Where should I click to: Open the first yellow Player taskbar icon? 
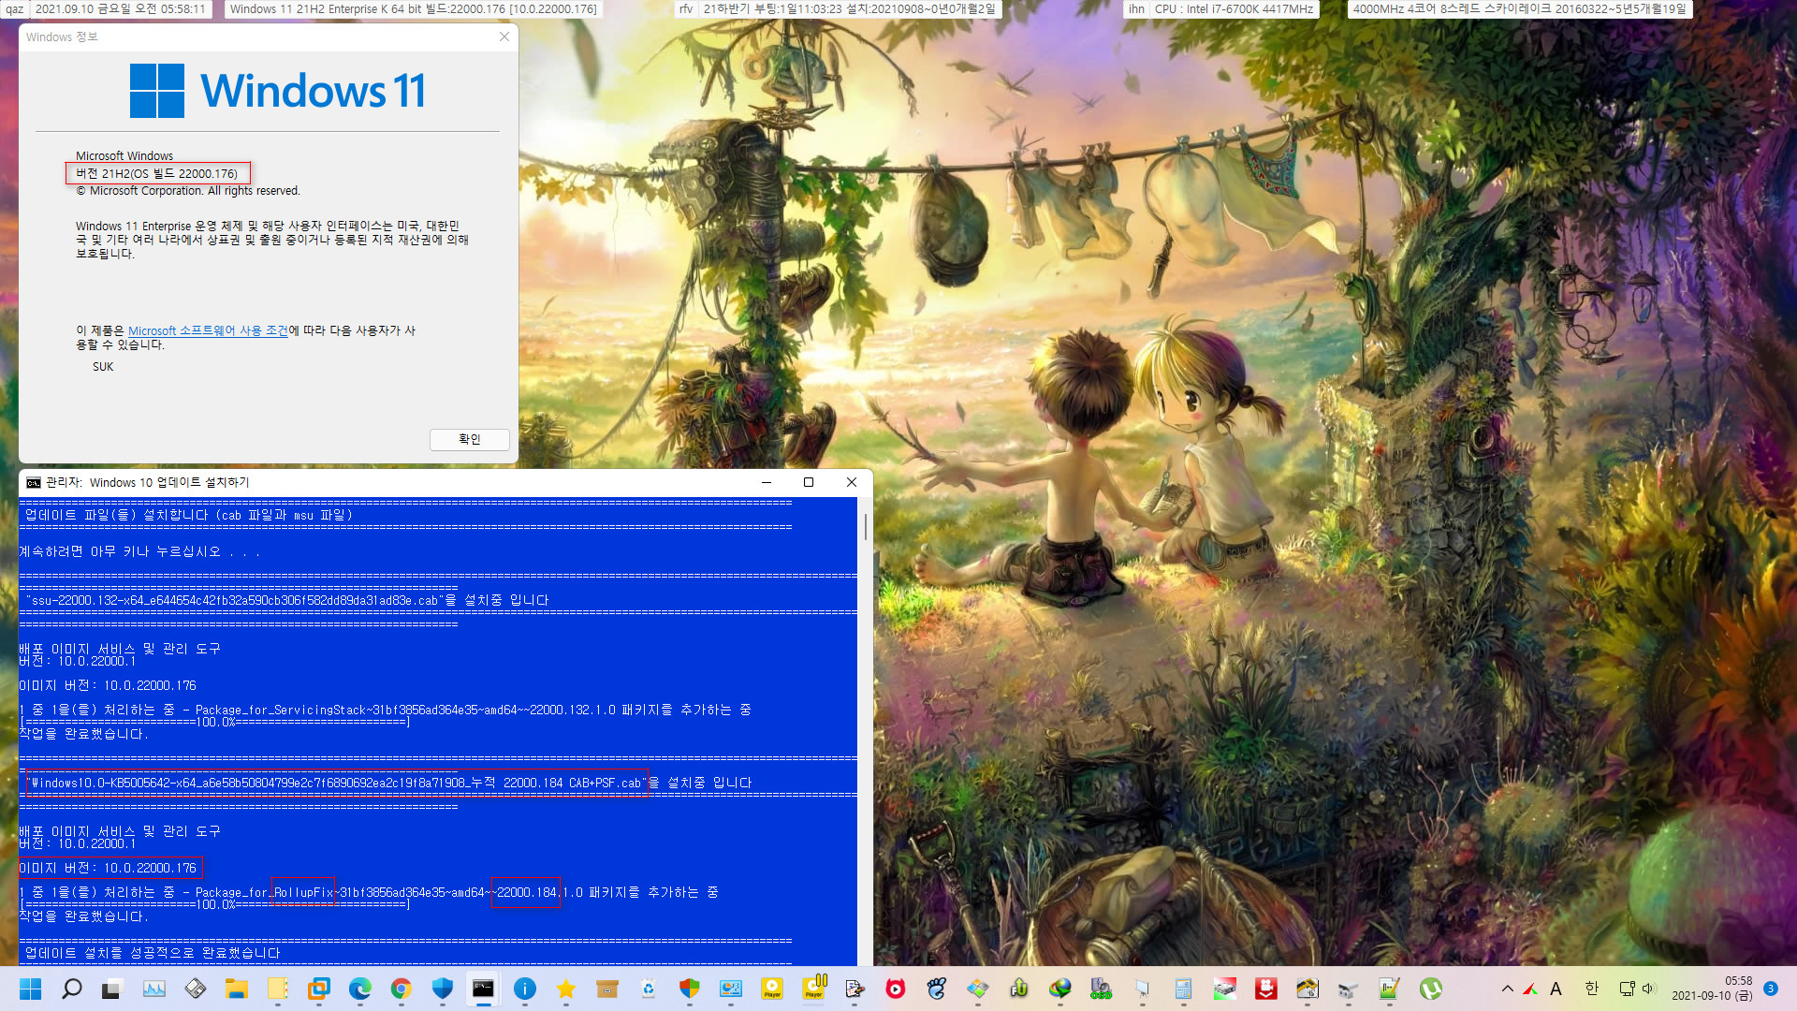772,989
